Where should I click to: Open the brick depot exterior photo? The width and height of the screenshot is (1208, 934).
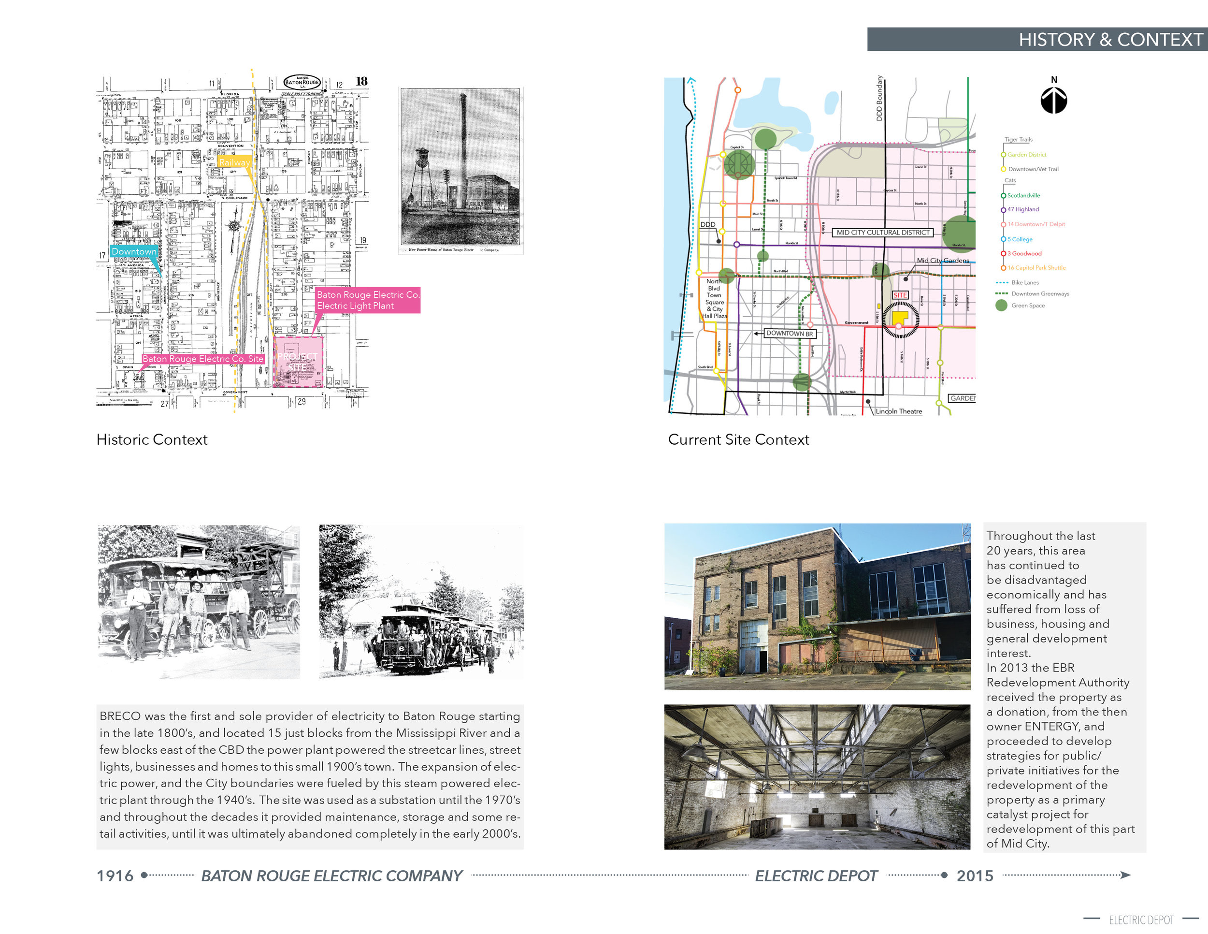click(817, 606)
